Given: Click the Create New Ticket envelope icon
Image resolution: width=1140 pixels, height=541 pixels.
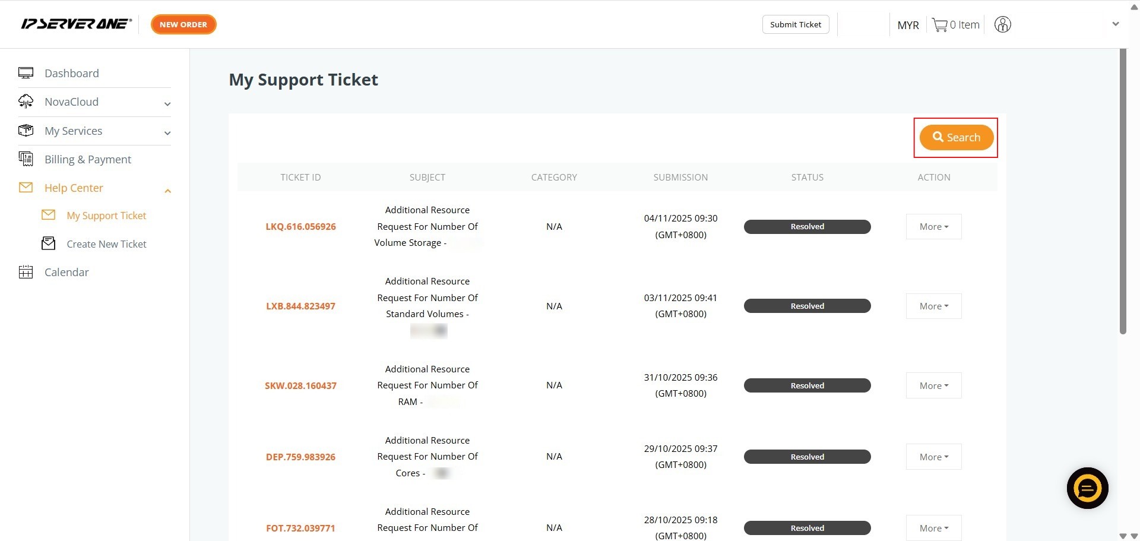Looking at the screenshot, I should pos(49,243).
